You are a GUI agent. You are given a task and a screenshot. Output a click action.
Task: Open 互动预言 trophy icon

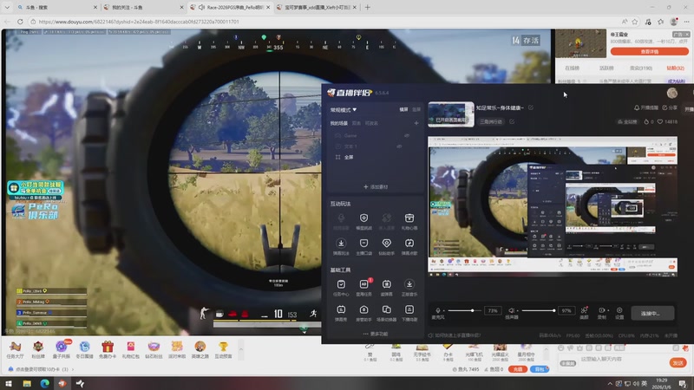[223, 347]
